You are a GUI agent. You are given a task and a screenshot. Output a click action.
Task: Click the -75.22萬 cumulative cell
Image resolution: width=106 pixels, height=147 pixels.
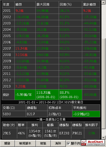[x=91, y=42]
